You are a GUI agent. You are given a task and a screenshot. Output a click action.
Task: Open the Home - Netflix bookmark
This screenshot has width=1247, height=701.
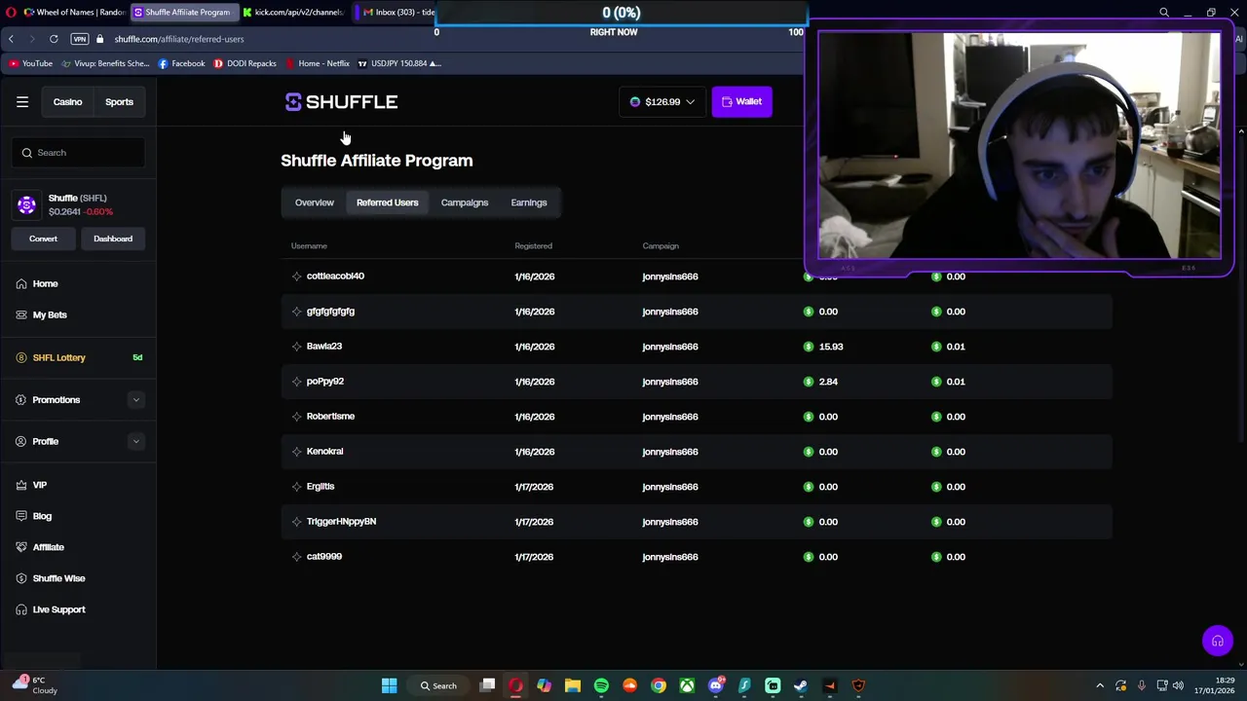point(318,63)
